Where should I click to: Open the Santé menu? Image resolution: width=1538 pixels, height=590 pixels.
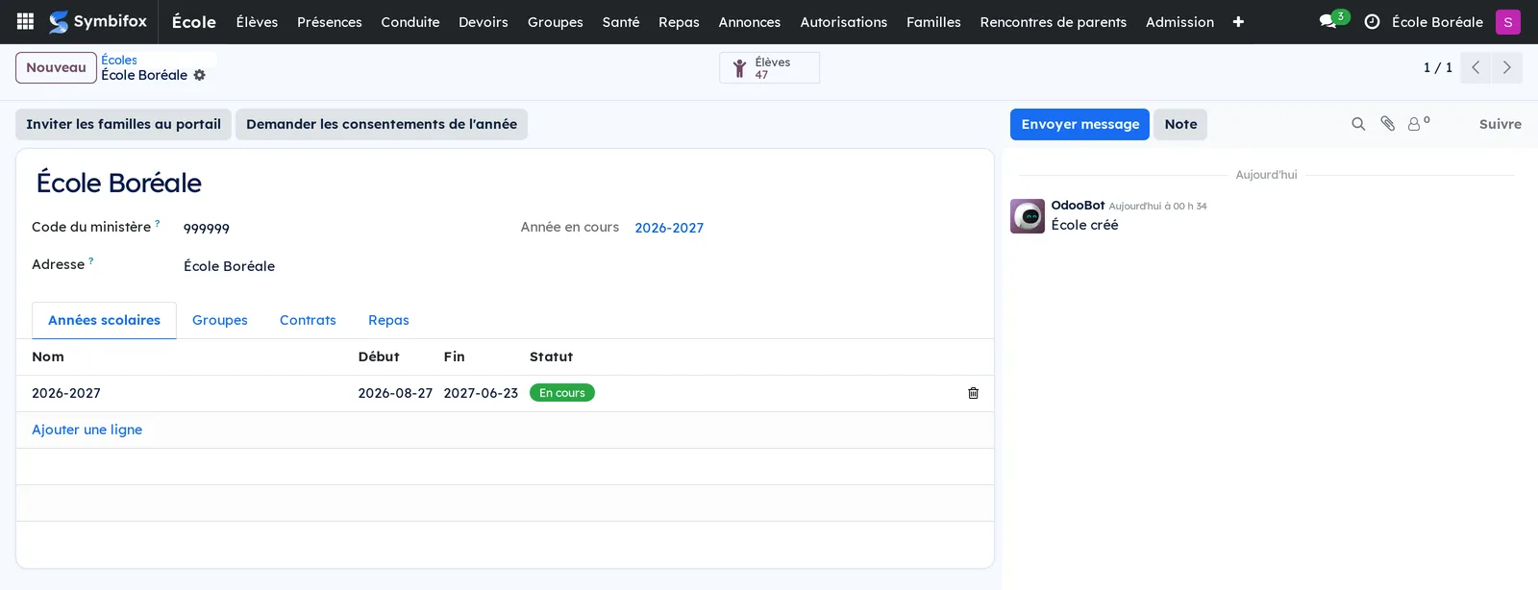pyautogui.click(x=621, y=22)
